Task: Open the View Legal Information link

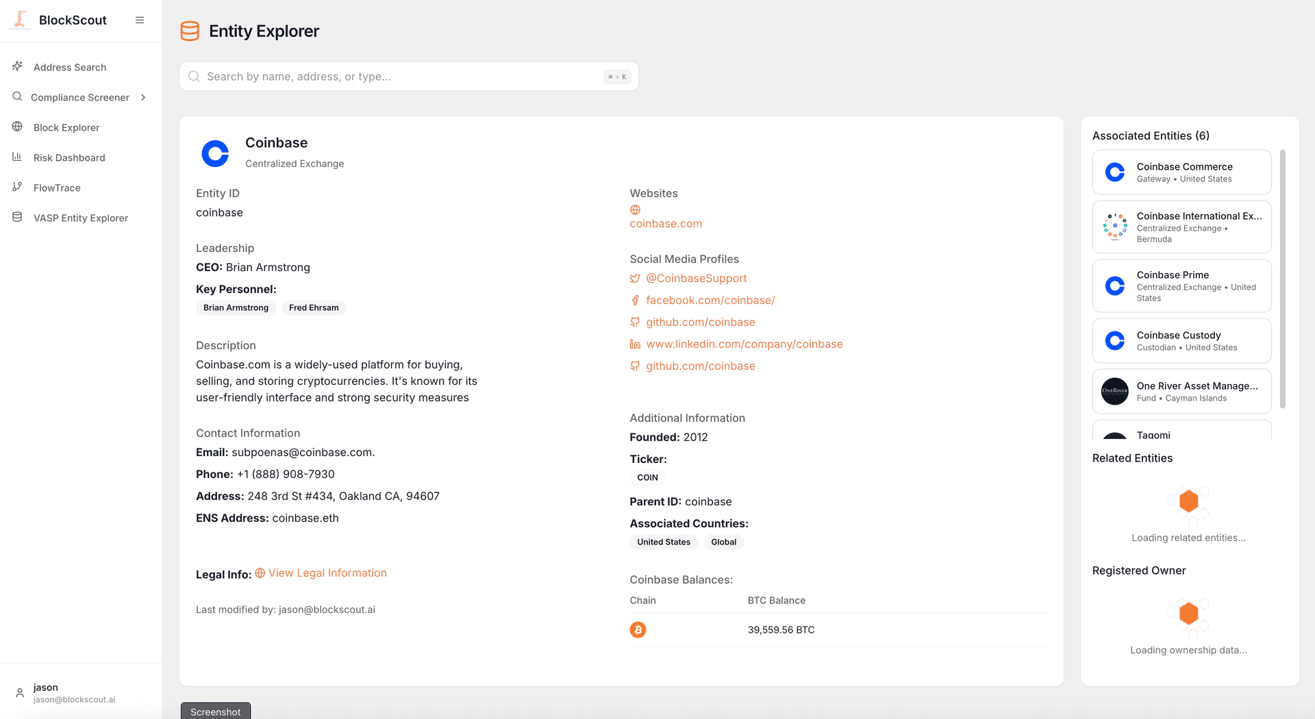Action: click(327, 572)
